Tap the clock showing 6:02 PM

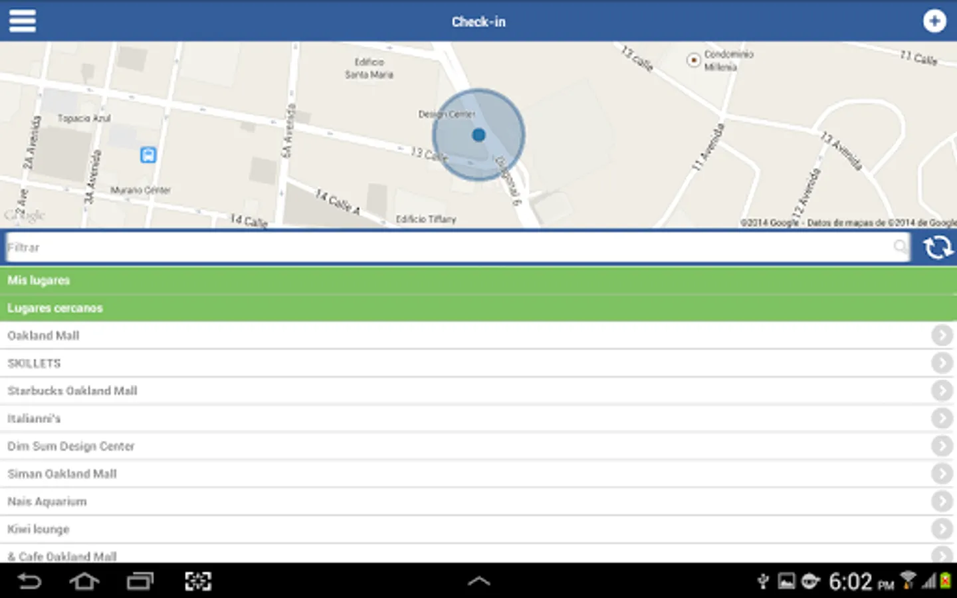tap(861, 582)
